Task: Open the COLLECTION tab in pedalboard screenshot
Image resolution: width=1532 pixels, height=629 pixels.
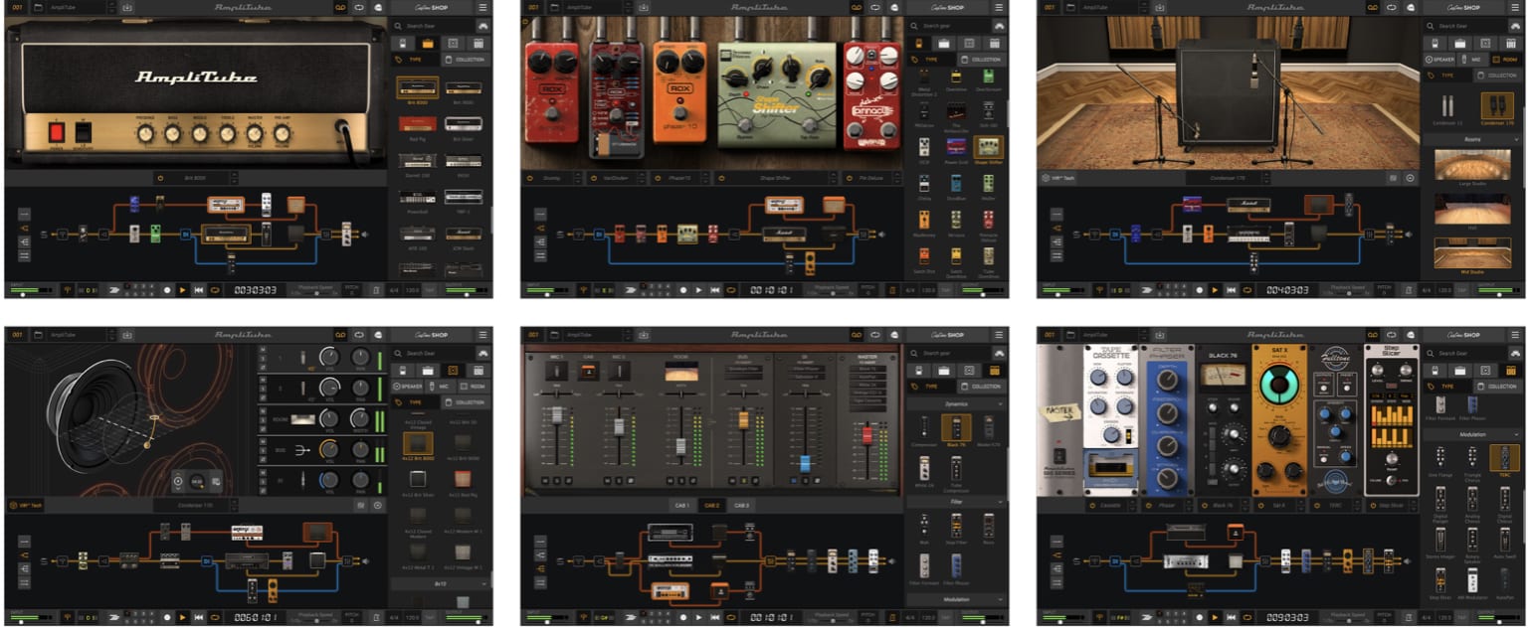Action: [x=981, y=60]
